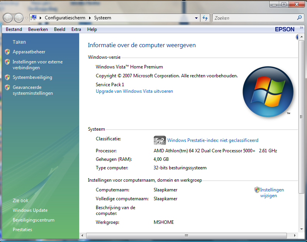Click the computer icon in address bar
The height and width of the screenshot is (242, 307).
pos(34,18)
